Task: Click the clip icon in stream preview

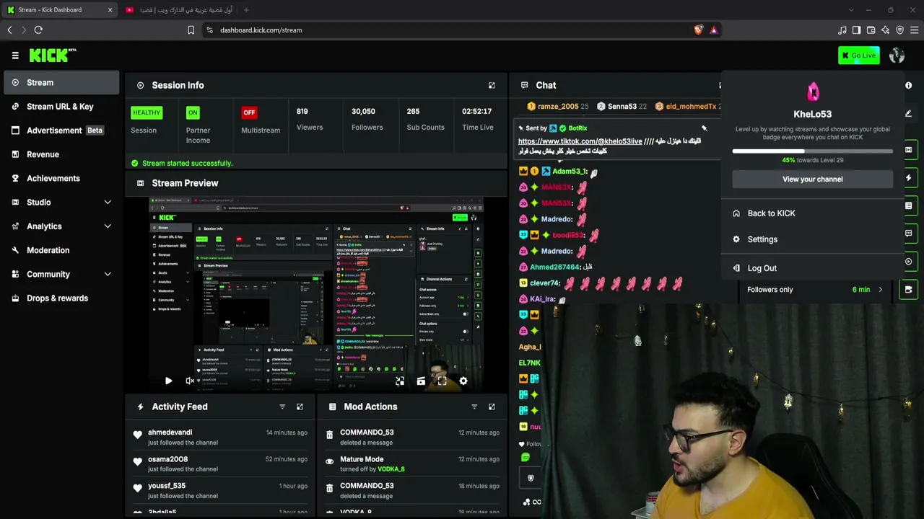Action: (421, 381)
